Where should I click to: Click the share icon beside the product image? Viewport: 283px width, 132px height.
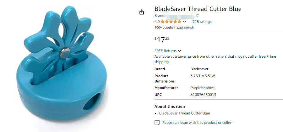[142, 12]
